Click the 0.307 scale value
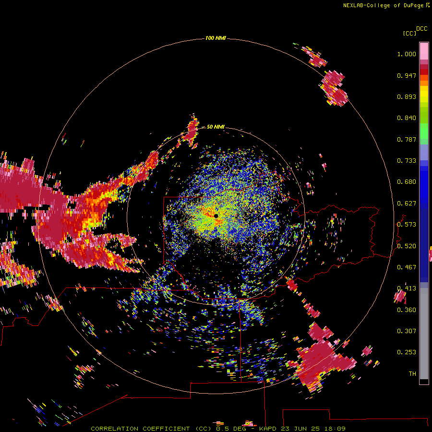The width and height of the screenshot is (432, 432). [407, 331]
